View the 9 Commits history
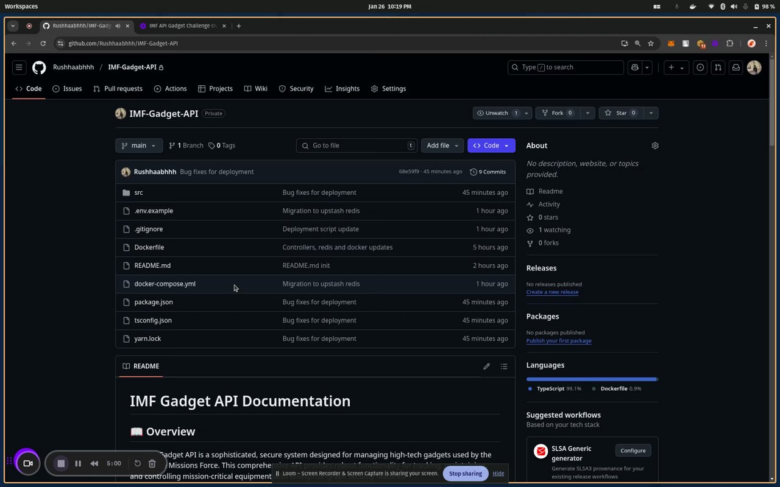 pos(488,172)
